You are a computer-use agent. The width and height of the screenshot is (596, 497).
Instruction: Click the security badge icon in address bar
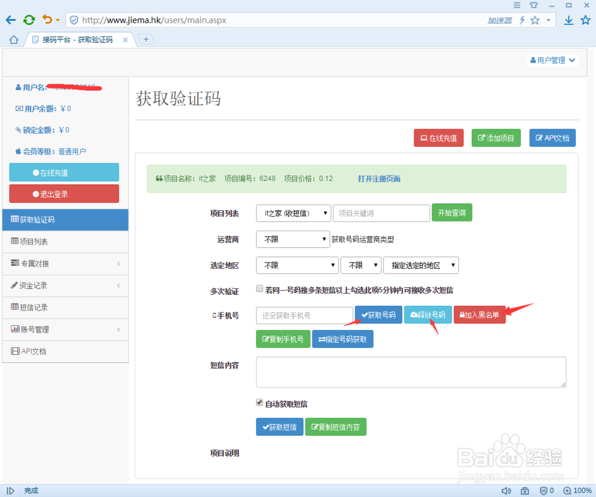73,19
